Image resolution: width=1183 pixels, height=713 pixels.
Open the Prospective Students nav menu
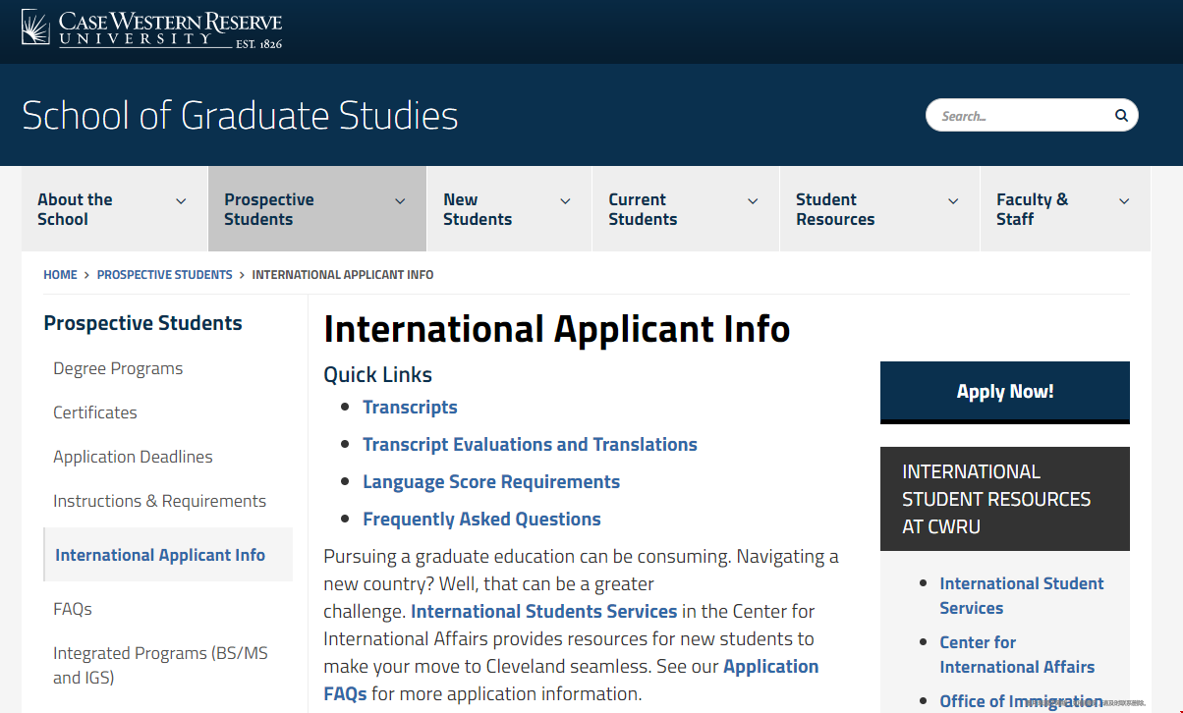tap(317, 209)
